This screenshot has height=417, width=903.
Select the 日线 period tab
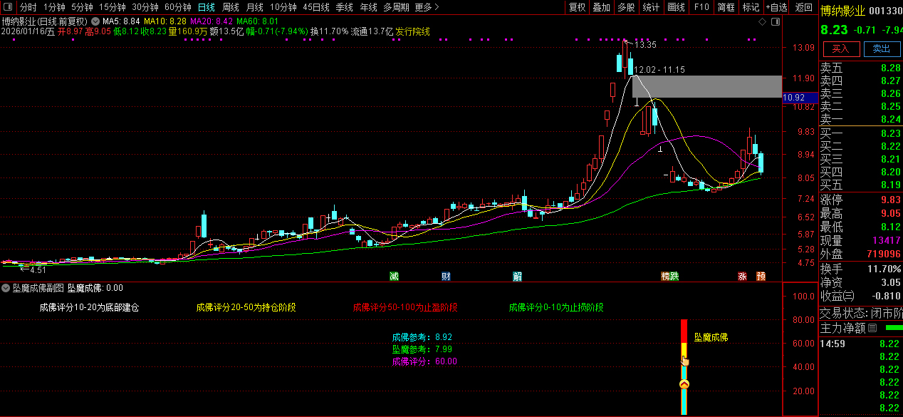(207, 7)
